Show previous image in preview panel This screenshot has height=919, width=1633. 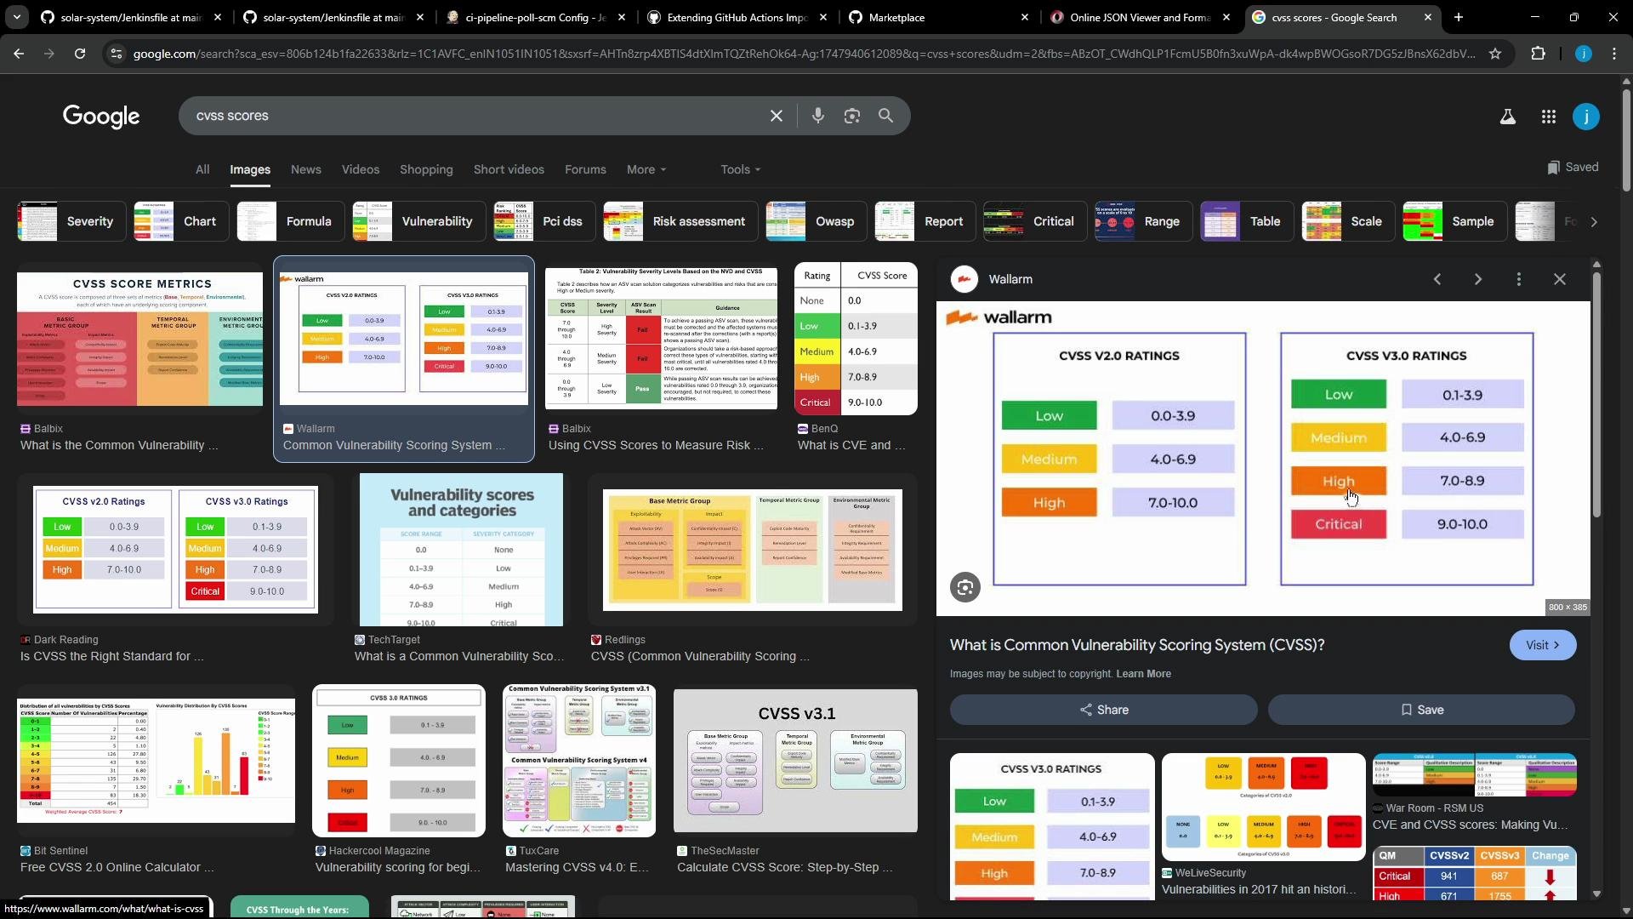click(1437, 279)
